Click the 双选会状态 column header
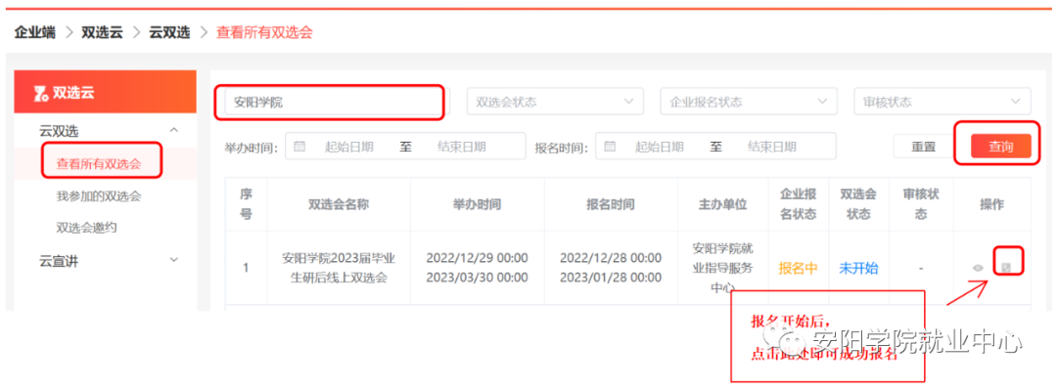Image resolution: width=1057 pixels, height=388 pixels. point(858,205)
